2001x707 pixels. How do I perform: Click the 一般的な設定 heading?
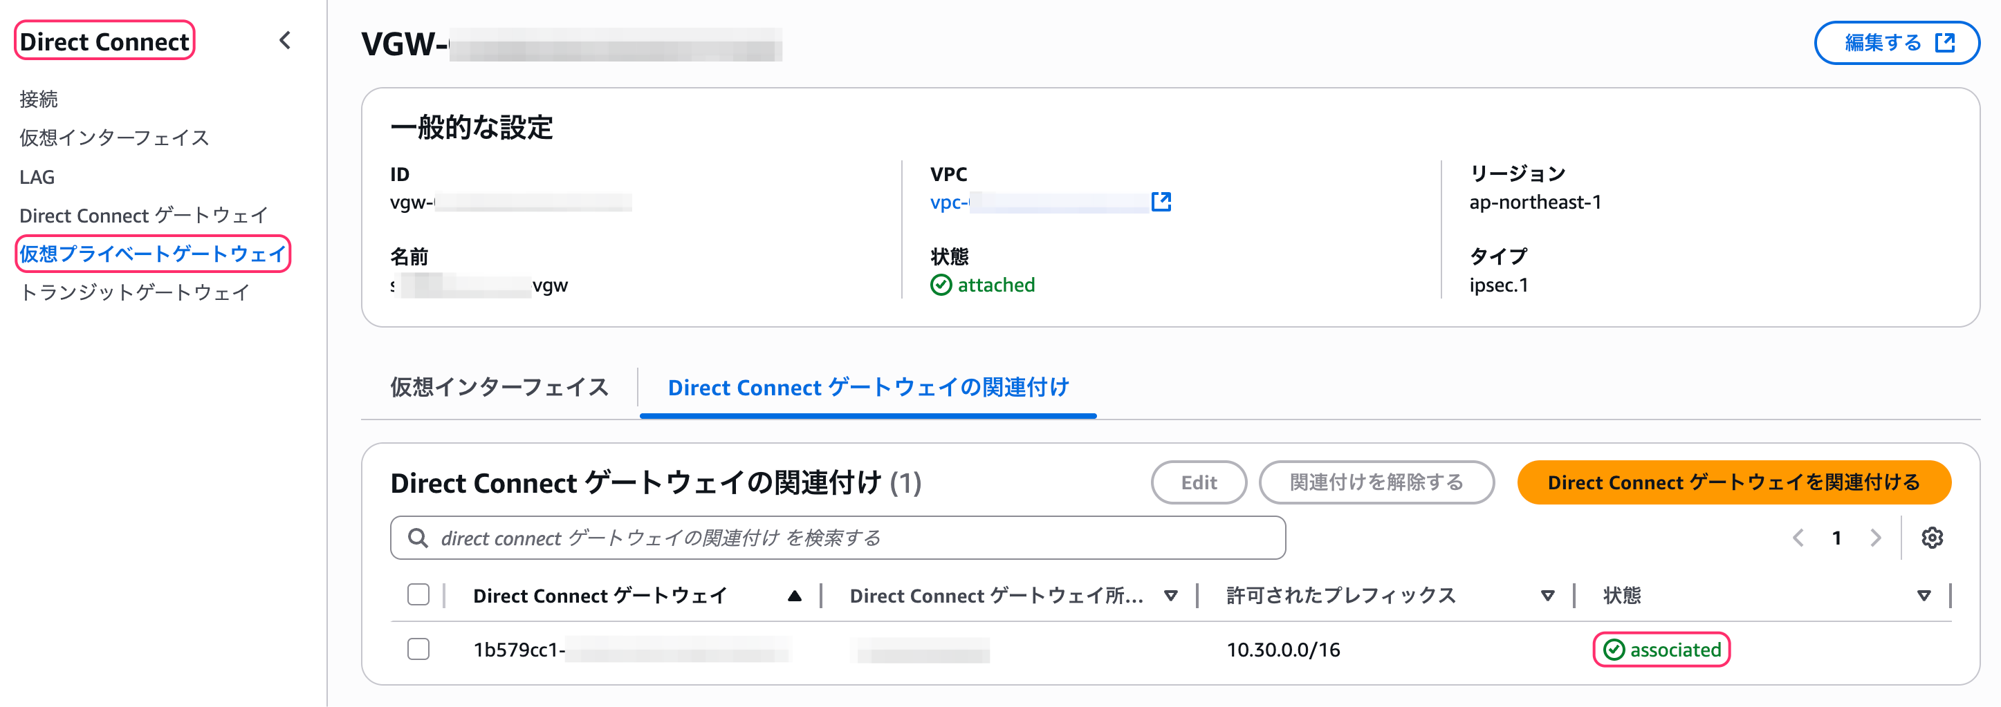click(x=472, y=126)
